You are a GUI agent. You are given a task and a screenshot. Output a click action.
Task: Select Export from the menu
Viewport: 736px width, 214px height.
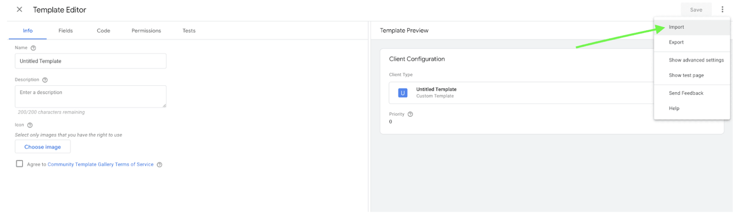[676, 42]
